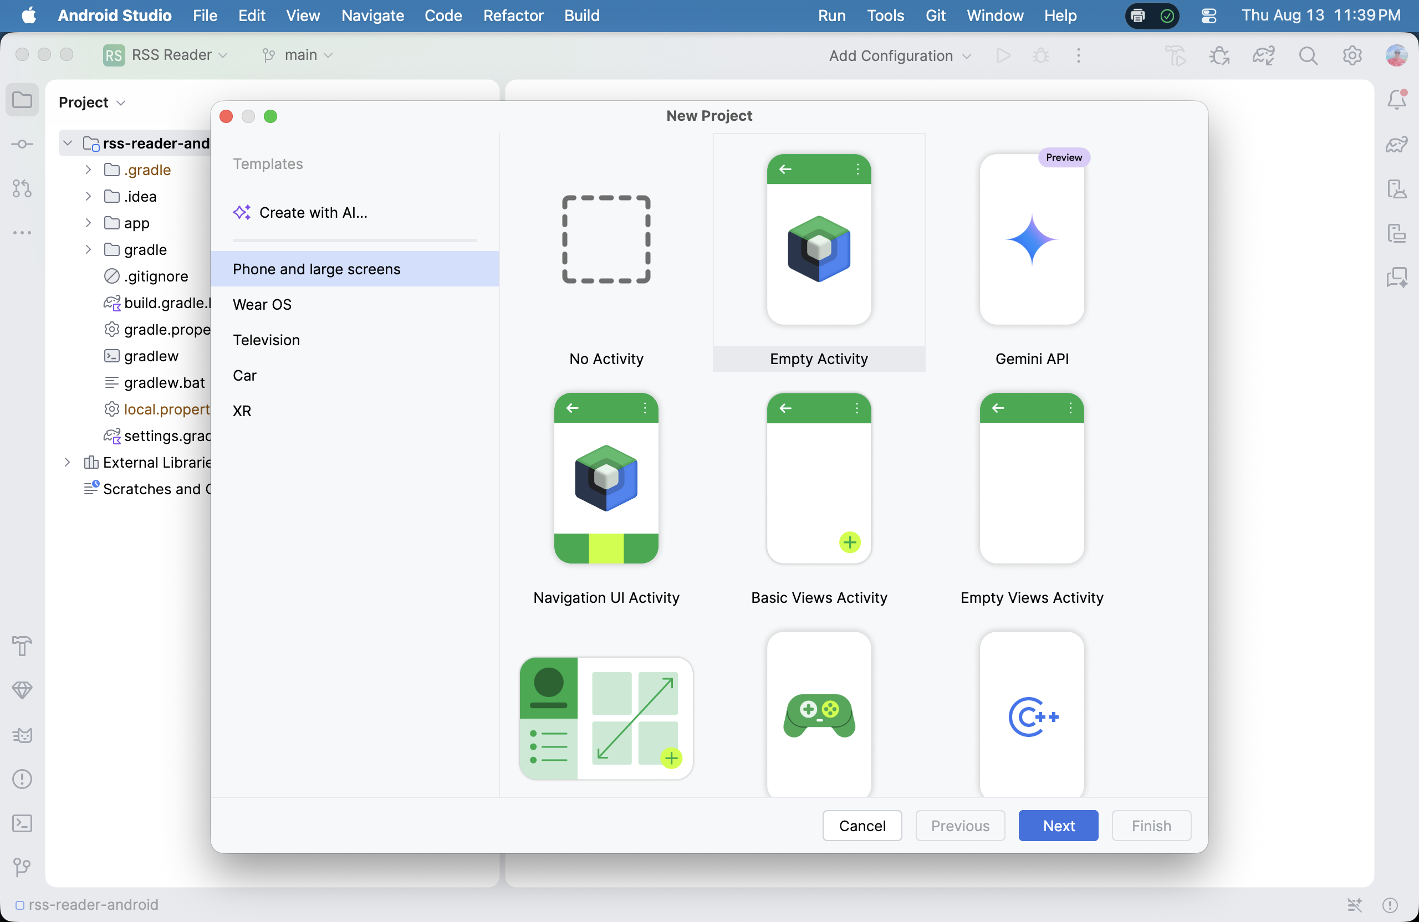
Task: Open the Git tool window icon
Action: pos(22,867)
